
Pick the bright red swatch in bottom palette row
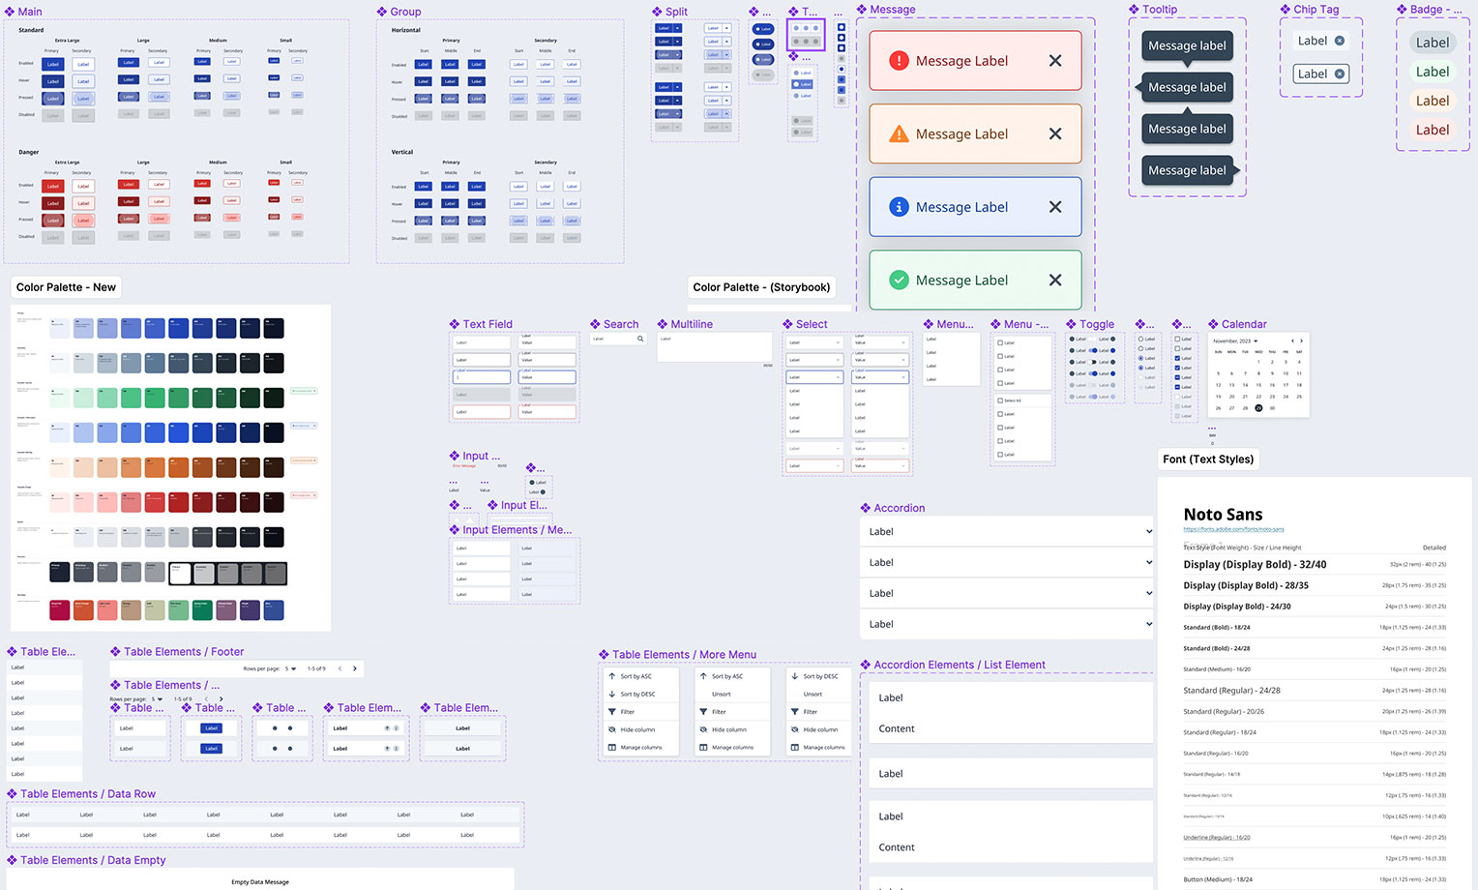point(60,609)
